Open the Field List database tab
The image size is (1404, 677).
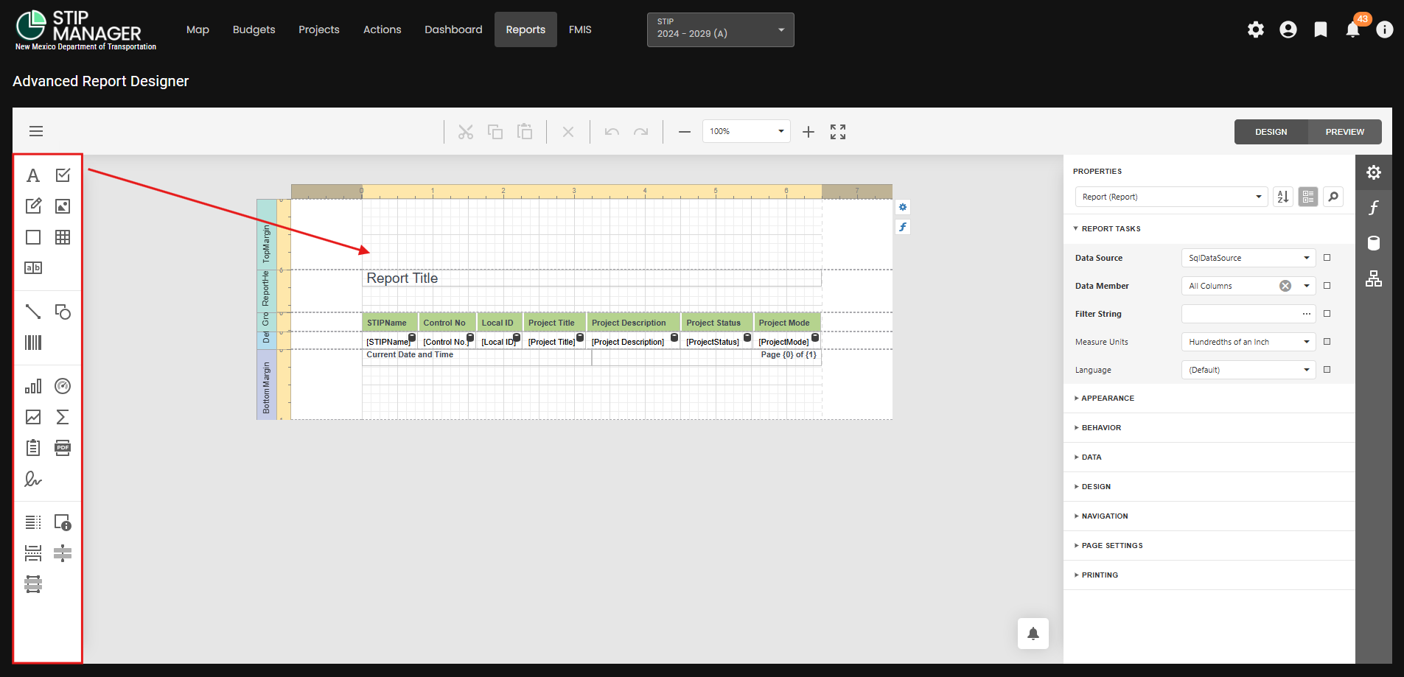pos(1374,243)
